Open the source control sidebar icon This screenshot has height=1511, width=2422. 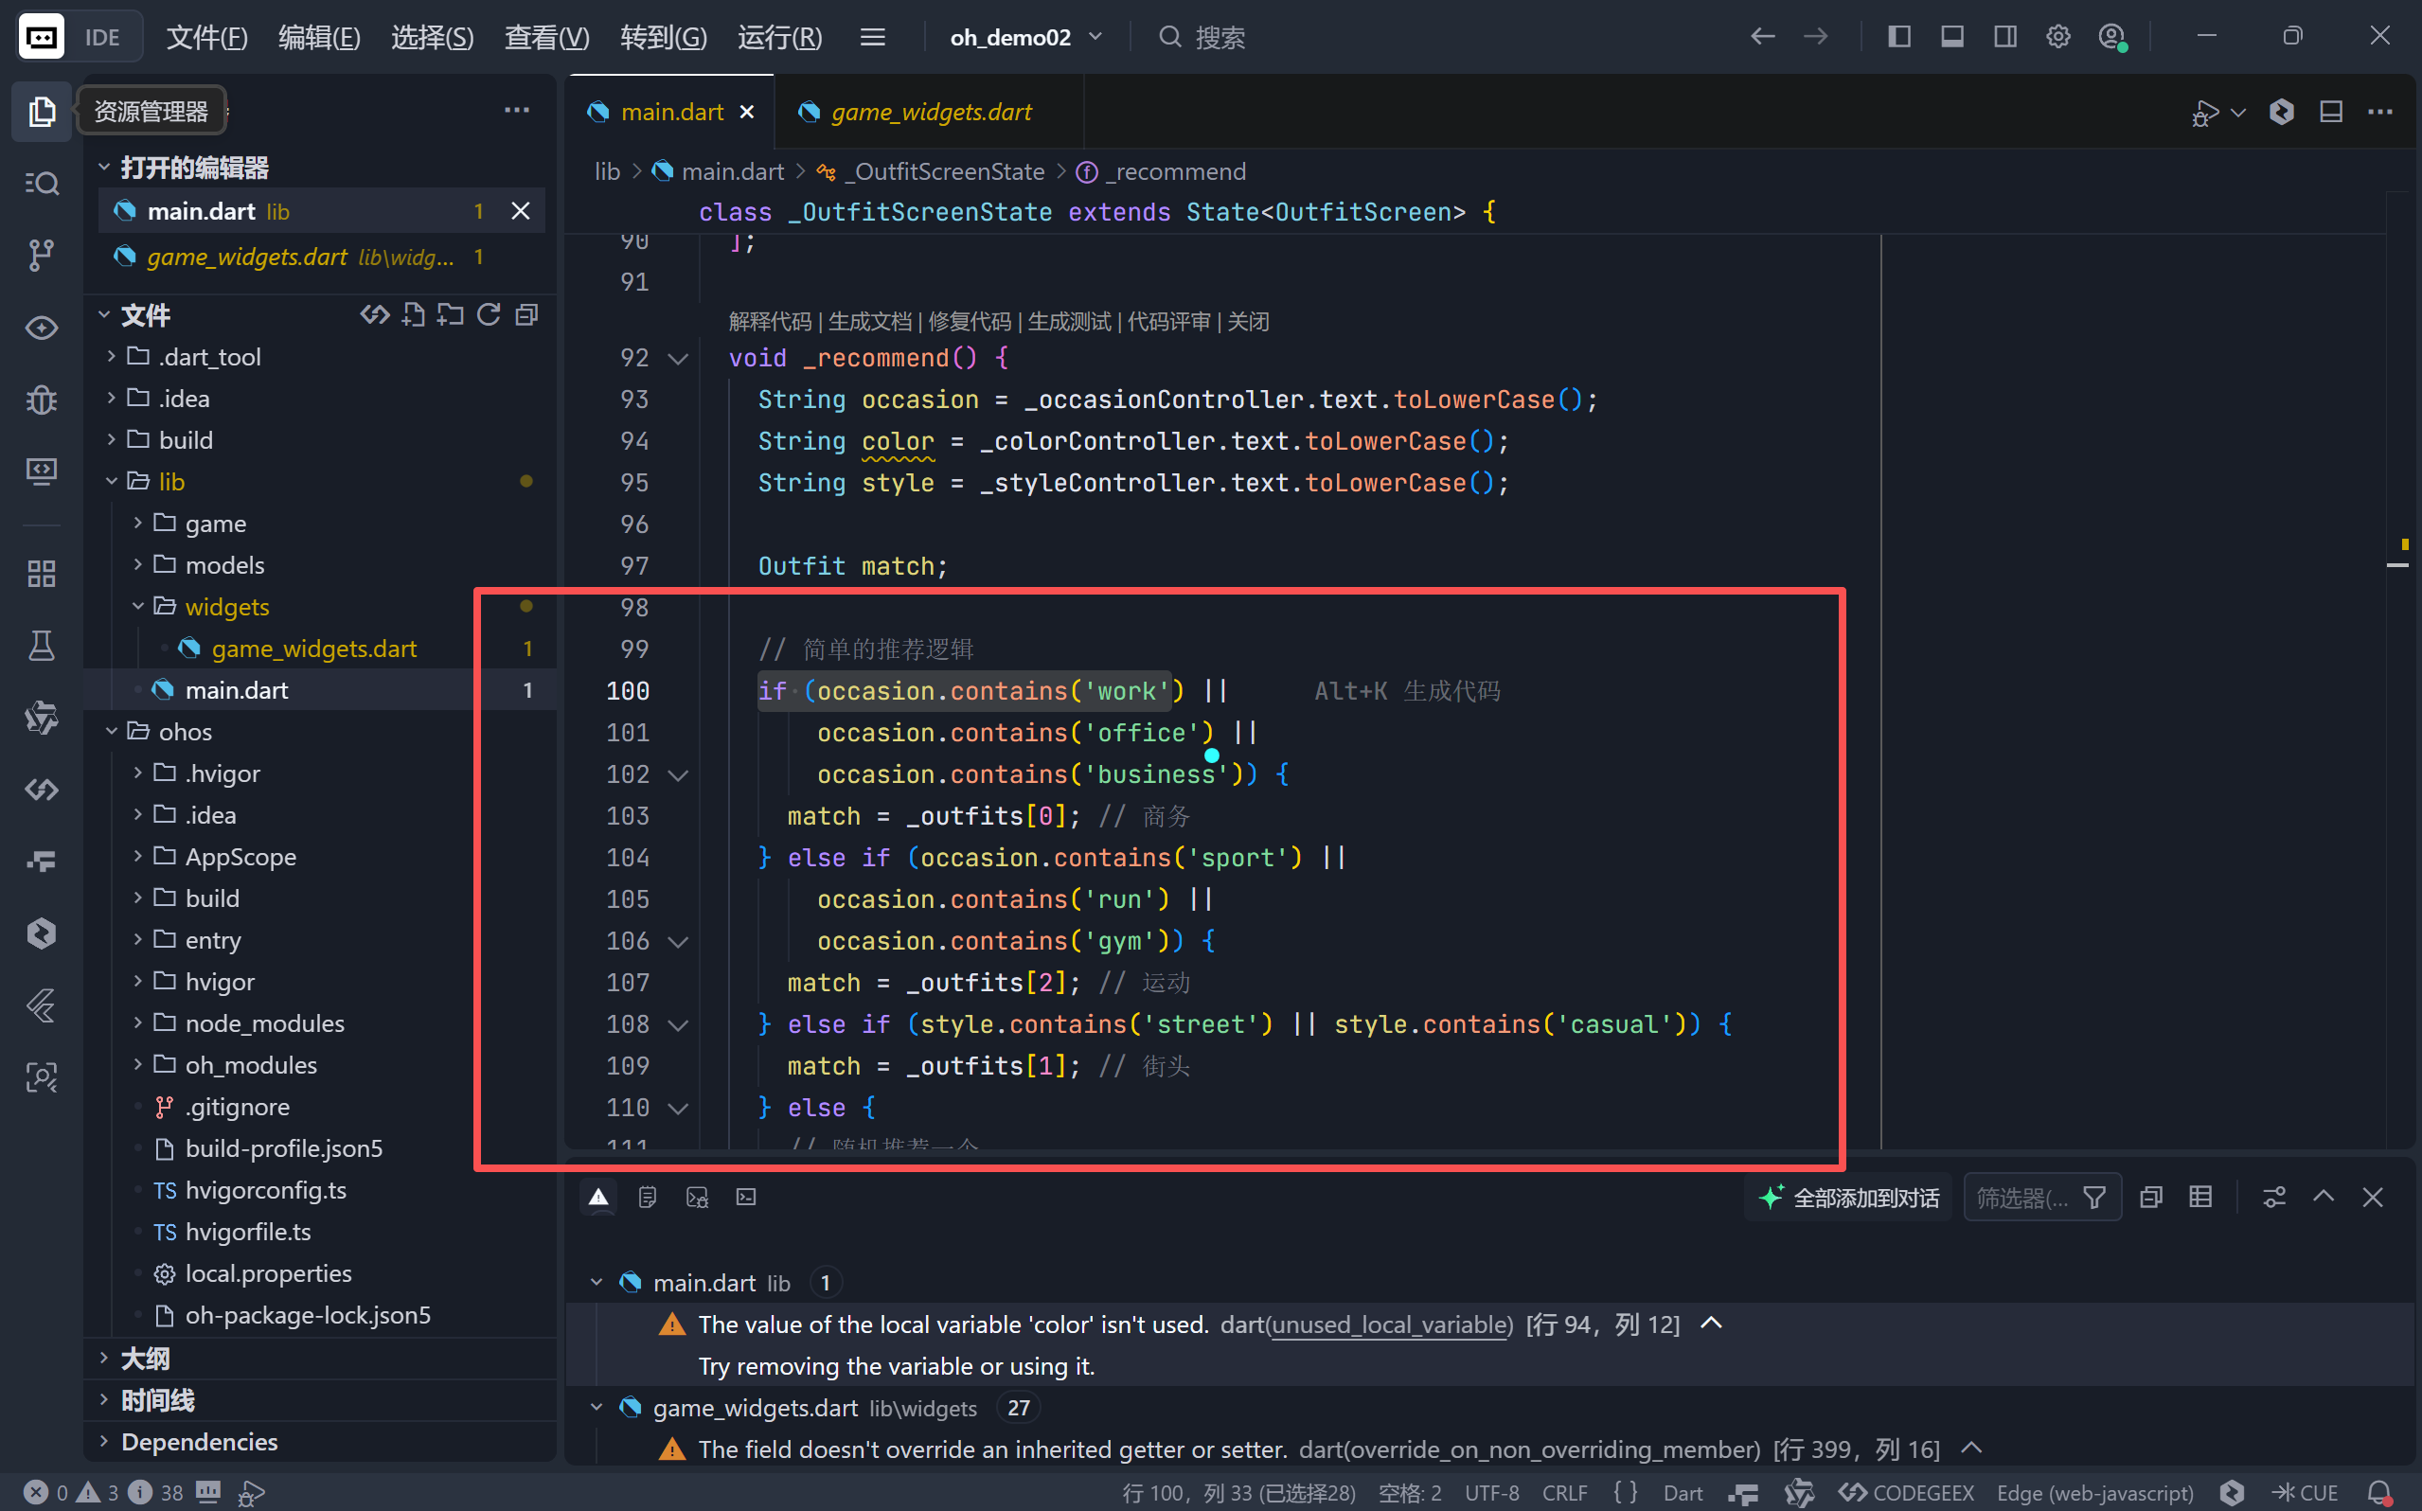[41, 255]
